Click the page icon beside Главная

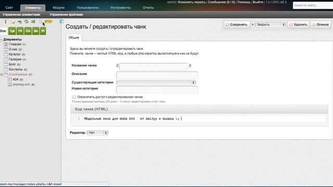pos(6,44)
